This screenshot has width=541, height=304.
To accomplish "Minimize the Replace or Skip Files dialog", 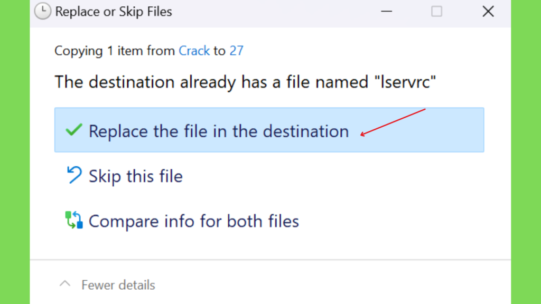I will pos(386,12).
